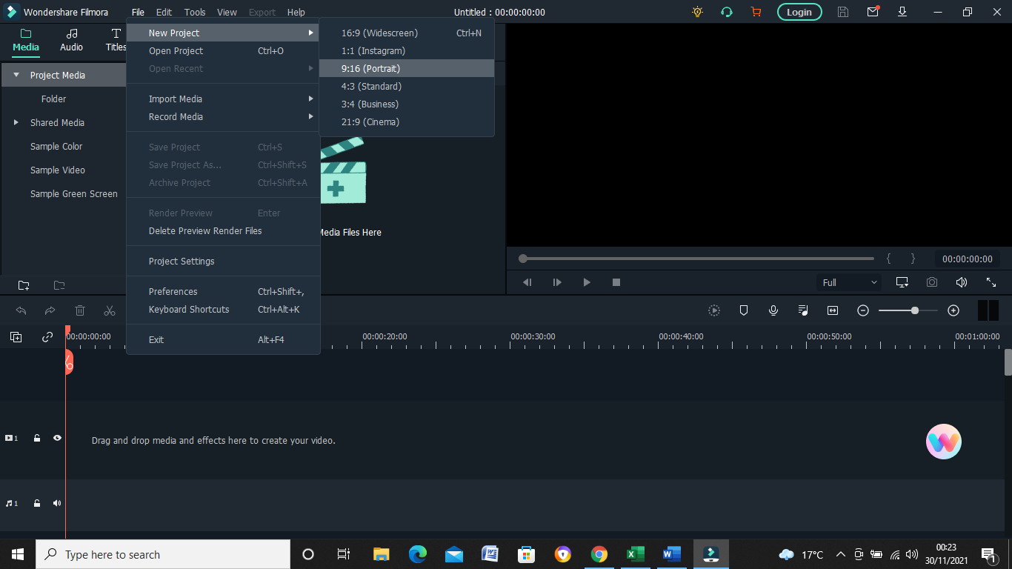Click the lightbulb tips icon
This screenshot has width=1012, height=569.
click(697, 12)
